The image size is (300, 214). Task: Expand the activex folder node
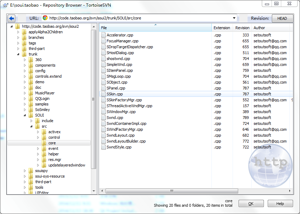(x=38, y=132)
